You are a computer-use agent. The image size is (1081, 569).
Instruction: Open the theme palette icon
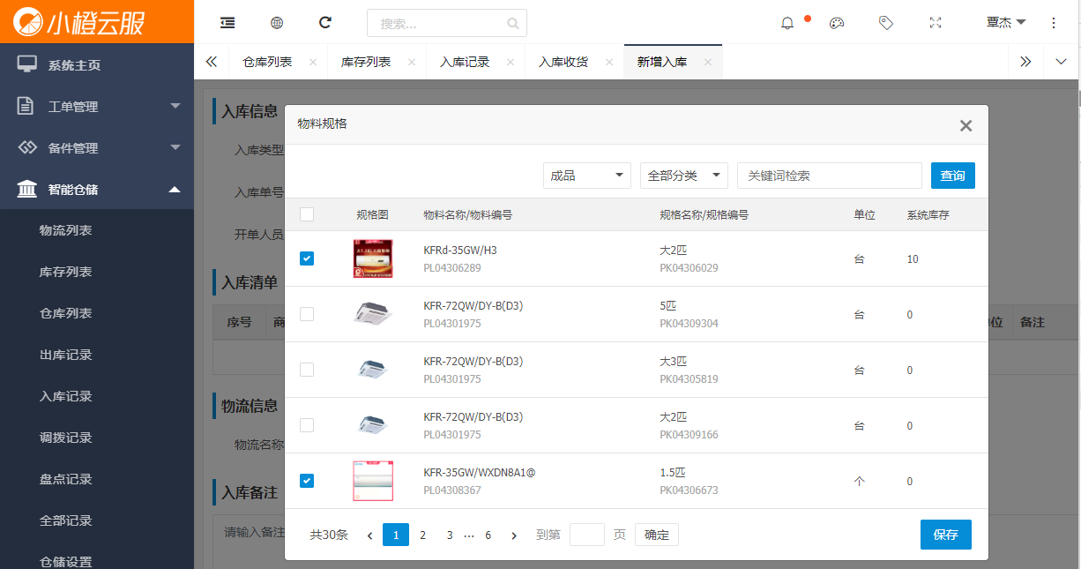coord(837,23)
